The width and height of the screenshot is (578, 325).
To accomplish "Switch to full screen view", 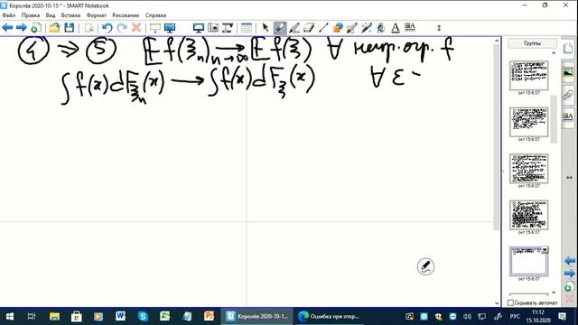I will [x=170, y=28].
